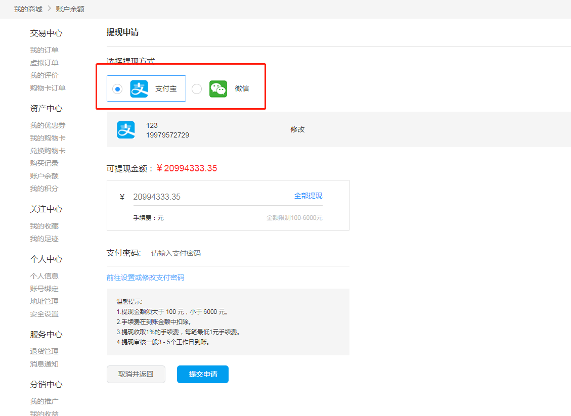Open 安全设置 under 个人中心
Screen dimensions: 571x416
click(x=44, y=314)
